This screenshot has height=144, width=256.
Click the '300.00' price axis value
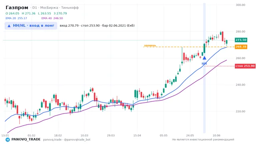240,5
